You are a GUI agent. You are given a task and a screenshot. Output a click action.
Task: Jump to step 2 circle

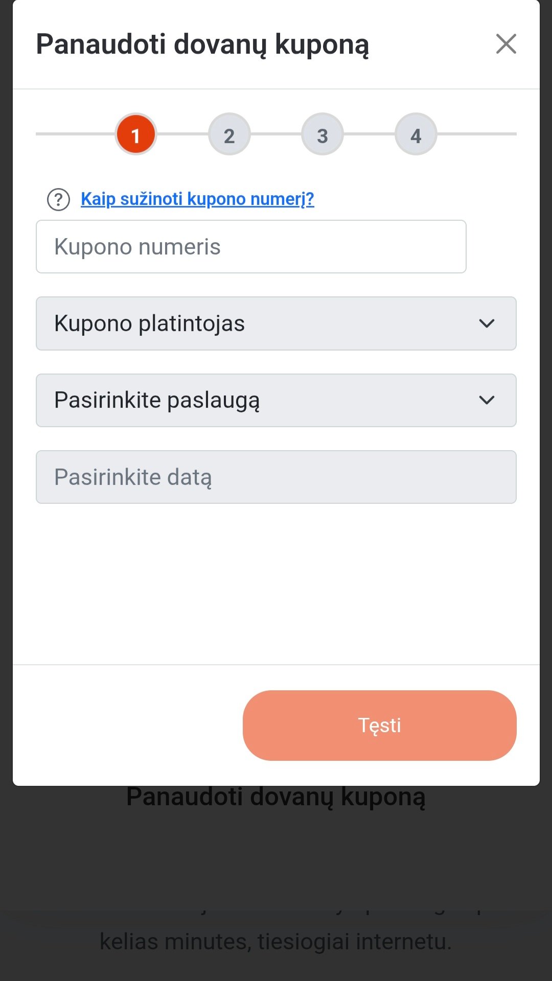coord(229,135)
